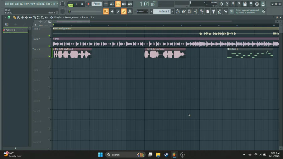Viewport: 283px width, 159px height.
Task: Open the TOOLS menu
Action: [x=49, y=4]
